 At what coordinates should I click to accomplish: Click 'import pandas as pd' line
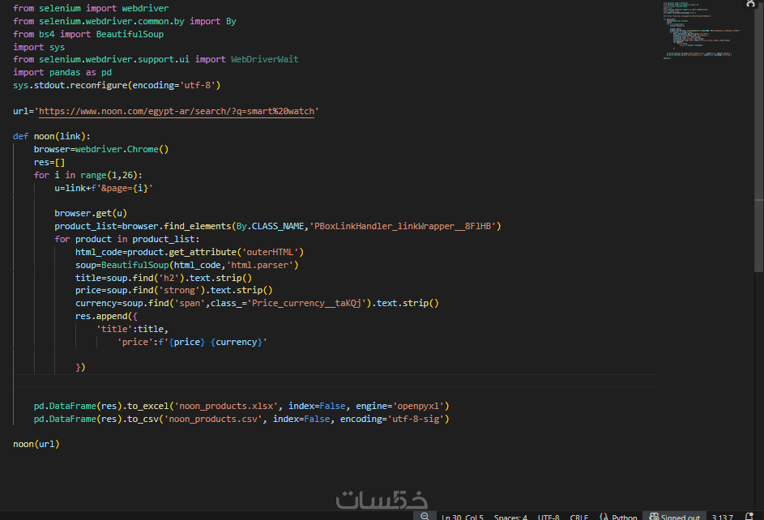(62, 72)
